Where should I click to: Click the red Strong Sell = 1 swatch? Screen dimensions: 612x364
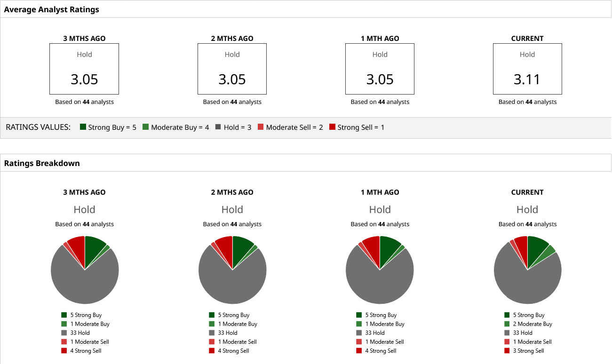[x=333, y=127]
